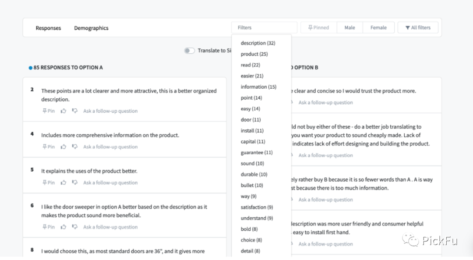Choose door (11) keyword
The image size is (473, 260).
(x=251, y=119)
